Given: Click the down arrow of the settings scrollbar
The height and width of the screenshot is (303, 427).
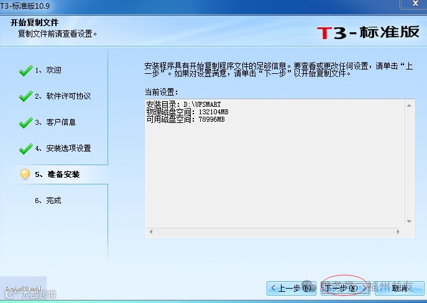Looking at the screenshot, I should tap(409, 222).
